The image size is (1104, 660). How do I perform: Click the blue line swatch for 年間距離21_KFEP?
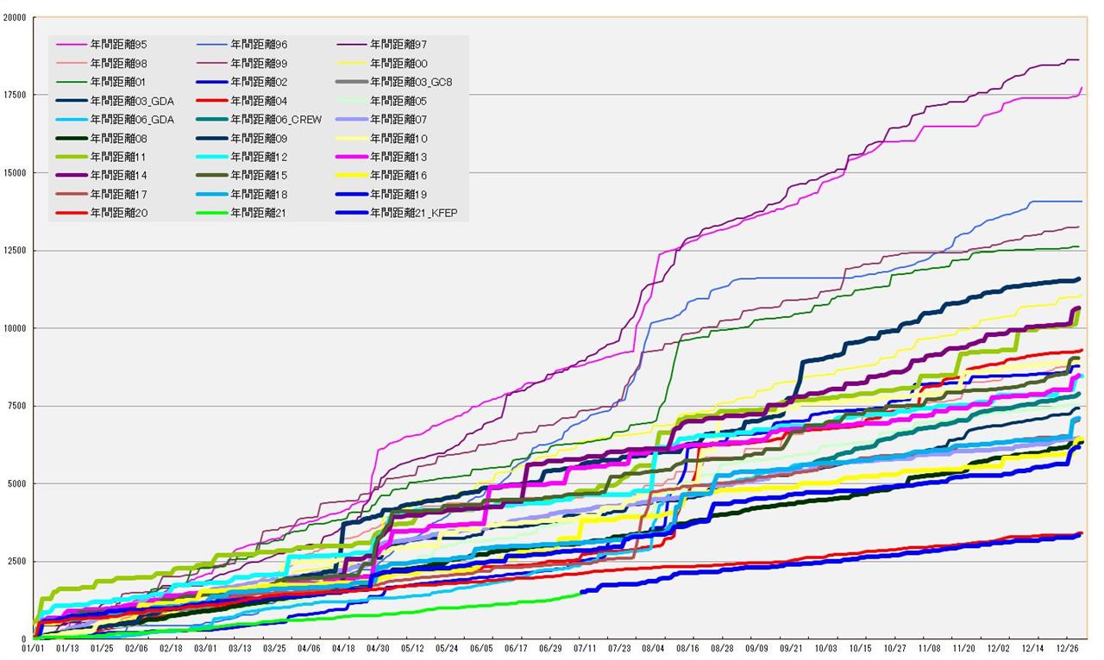pyautogui.click(x=351, y=212)
